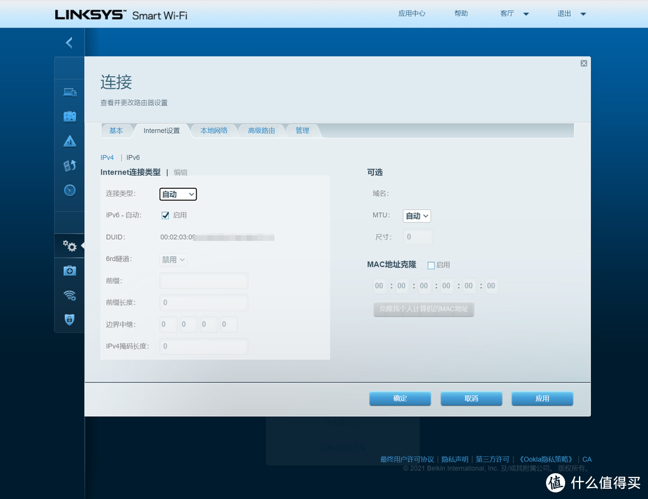Open Wireless settings Wi-Fi gear icon

[x=70, y=295]
